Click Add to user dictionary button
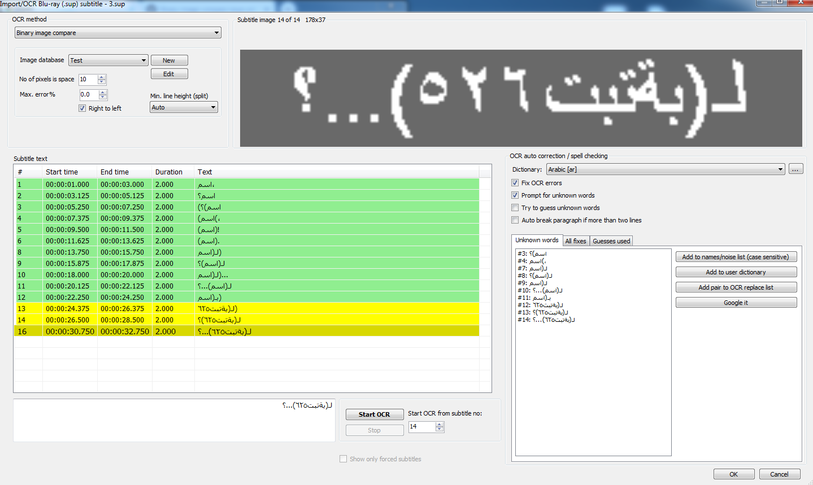The height and width of the screenshot is (485, 813). [x=736, y=272]
